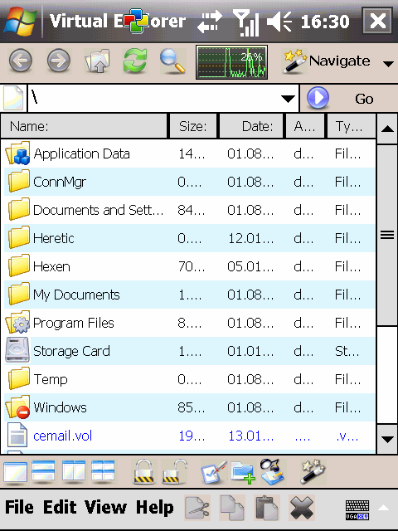This screenshot has width=398, height=531.
Task: Click the cemail.vol file icon
Action: [x=17, y=435]
